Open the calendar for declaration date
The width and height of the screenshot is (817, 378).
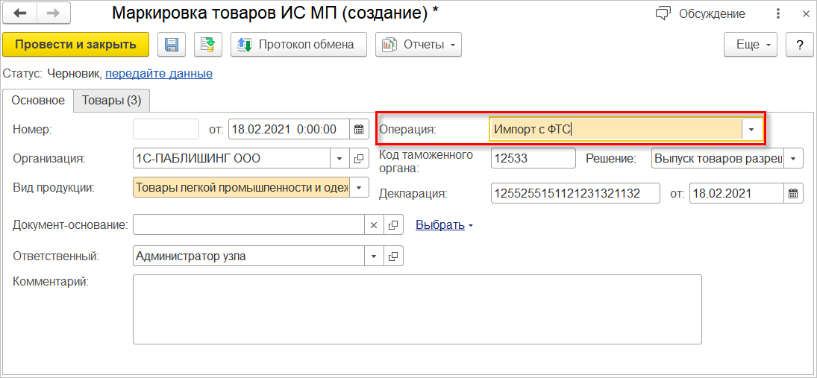[x=792, y=194]
